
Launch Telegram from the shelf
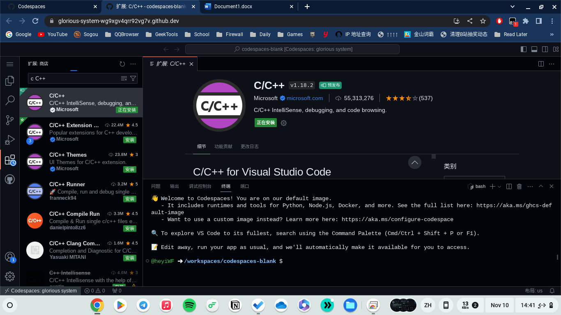coord(143,305)
